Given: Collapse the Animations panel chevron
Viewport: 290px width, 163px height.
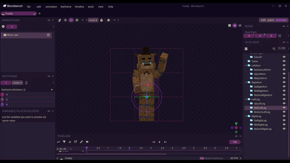Looking at the screenshot, I should point(53,20).
